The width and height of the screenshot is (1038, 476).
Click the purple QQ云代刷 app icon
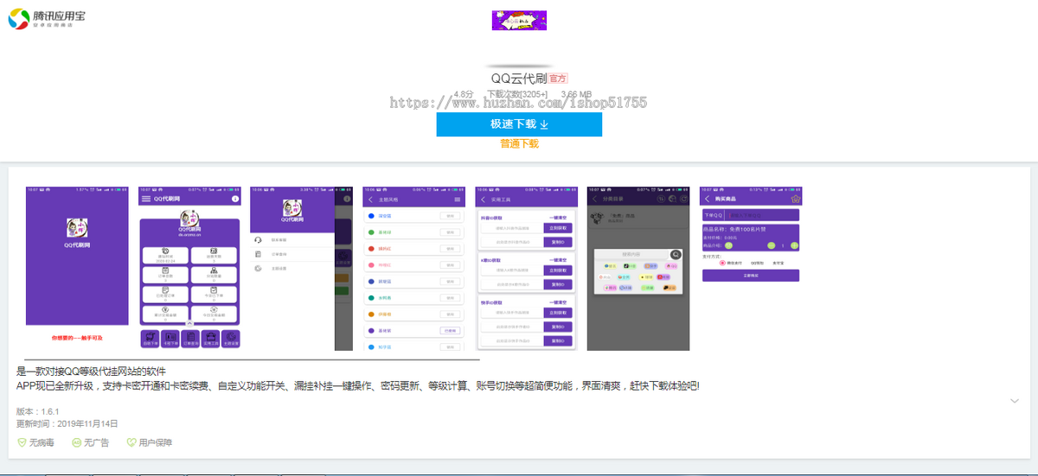[519, 20]
